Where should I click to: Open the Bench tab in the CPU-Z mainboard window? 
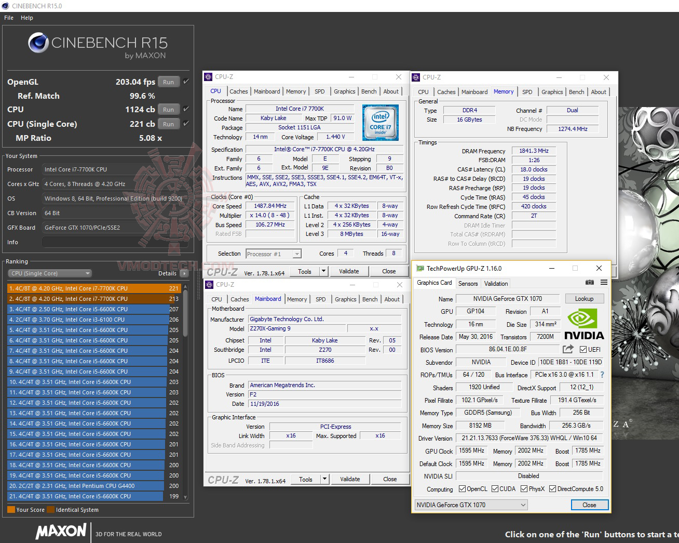(x=370, y=299)
